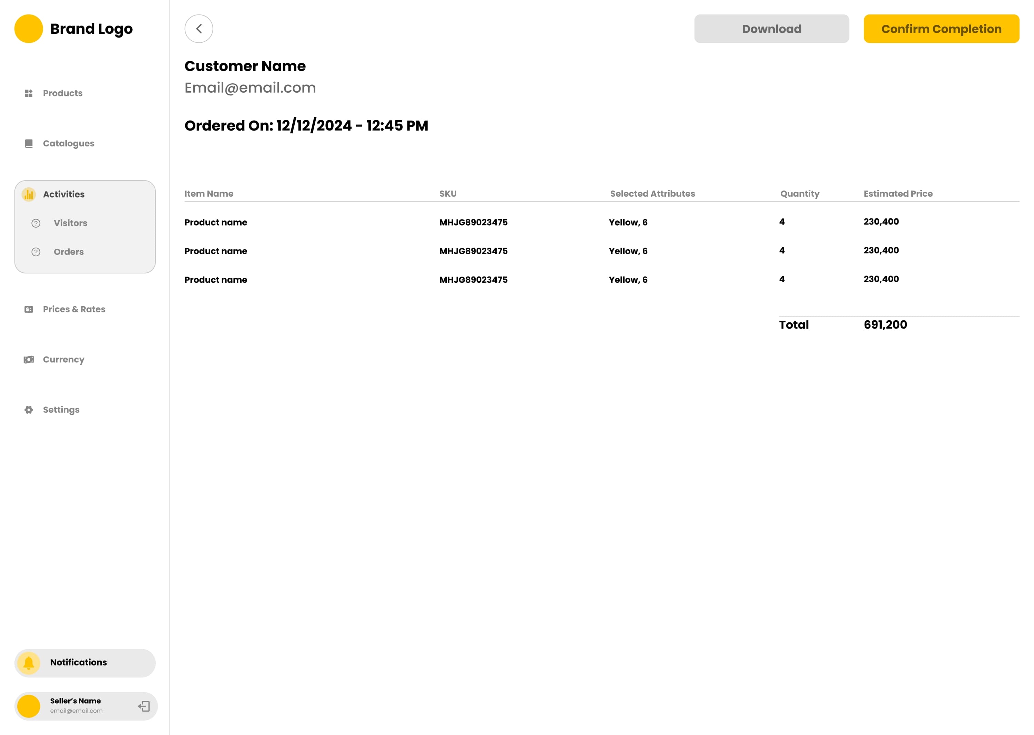The image size is (1034, 735).
Task: Open the Orders section in the sidebar
Action: coord(68,252)
